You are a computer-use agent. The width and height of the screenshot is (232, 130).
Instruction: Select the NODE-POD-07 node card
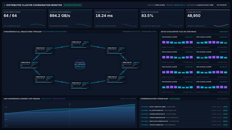coord(44,50)
